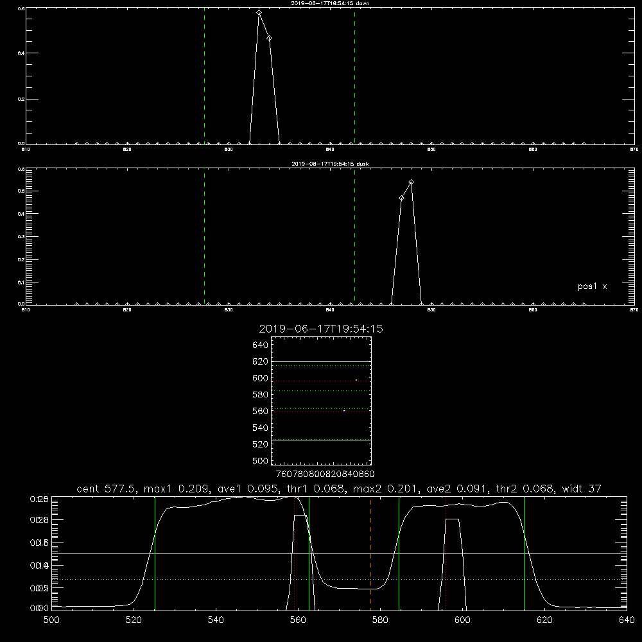Click the '540' x-axis label of bottom plot

216,620
